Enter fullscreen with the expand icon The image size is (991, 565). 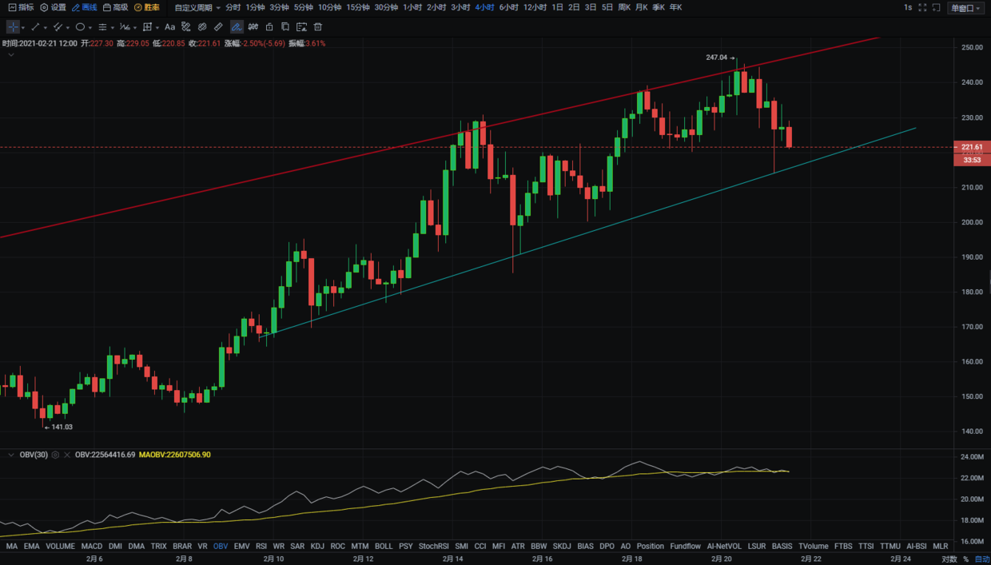923,7
